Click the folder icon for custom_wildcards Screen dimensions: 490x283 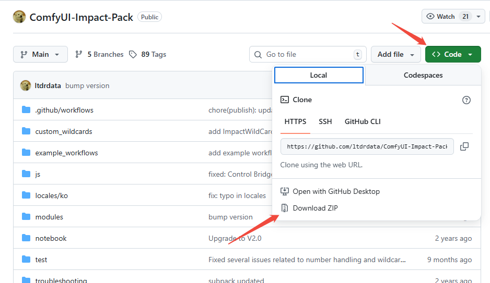pyautogui.click(x=26, y=131)
